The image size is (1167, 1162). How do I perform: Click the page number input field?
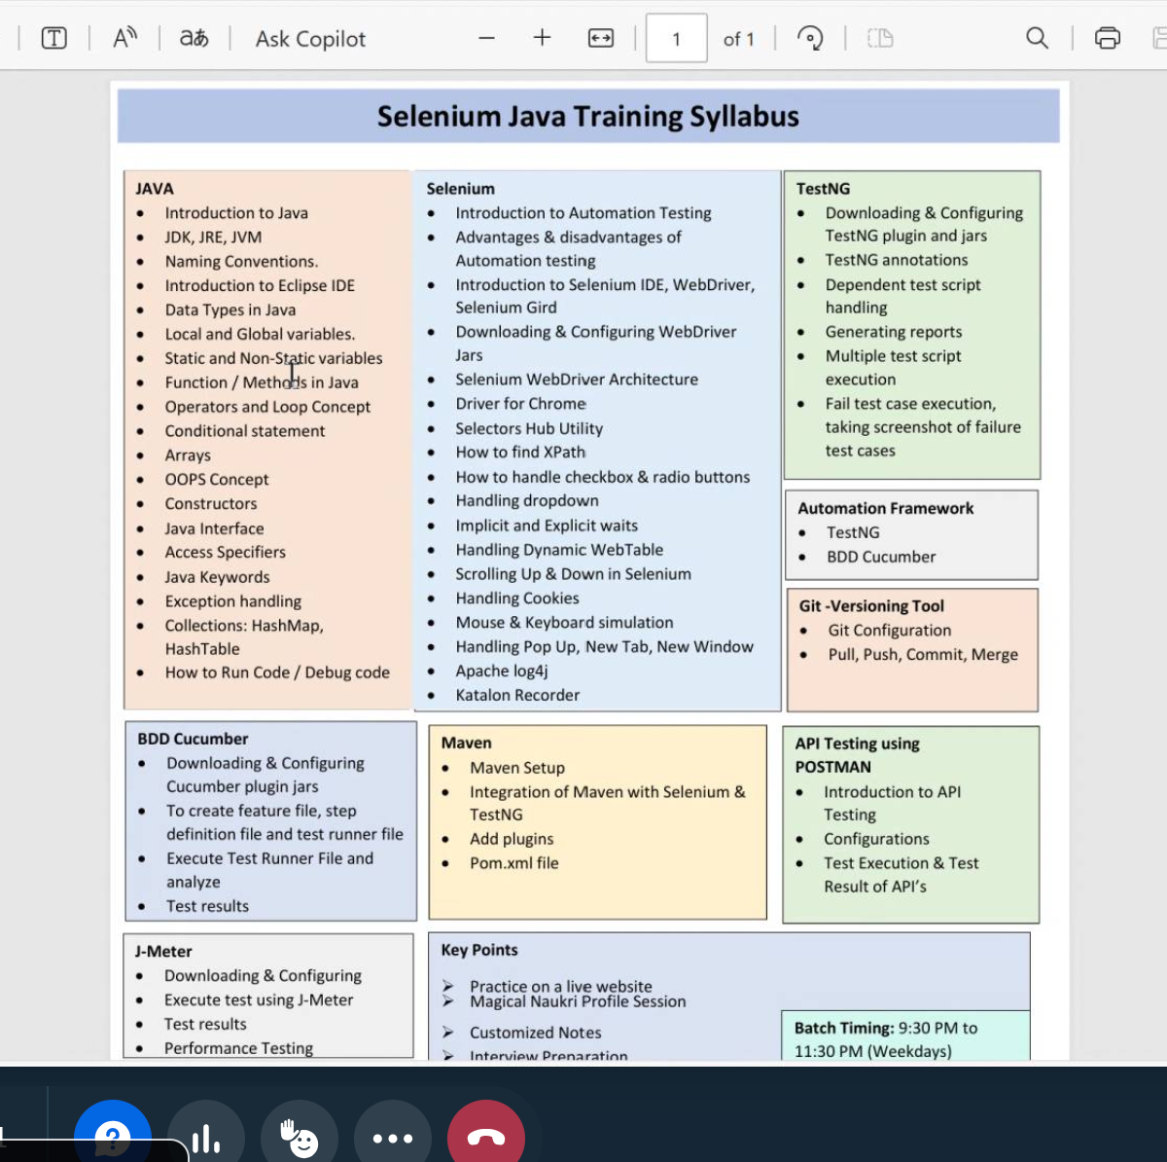coord(676,39)
